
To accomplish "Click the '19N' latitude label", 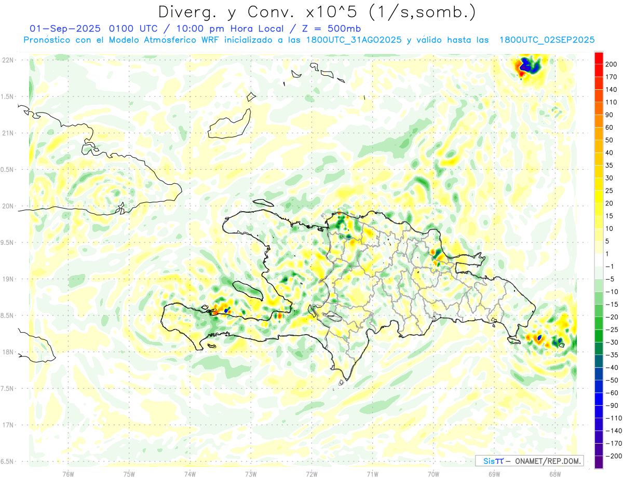I will point(8,279).
